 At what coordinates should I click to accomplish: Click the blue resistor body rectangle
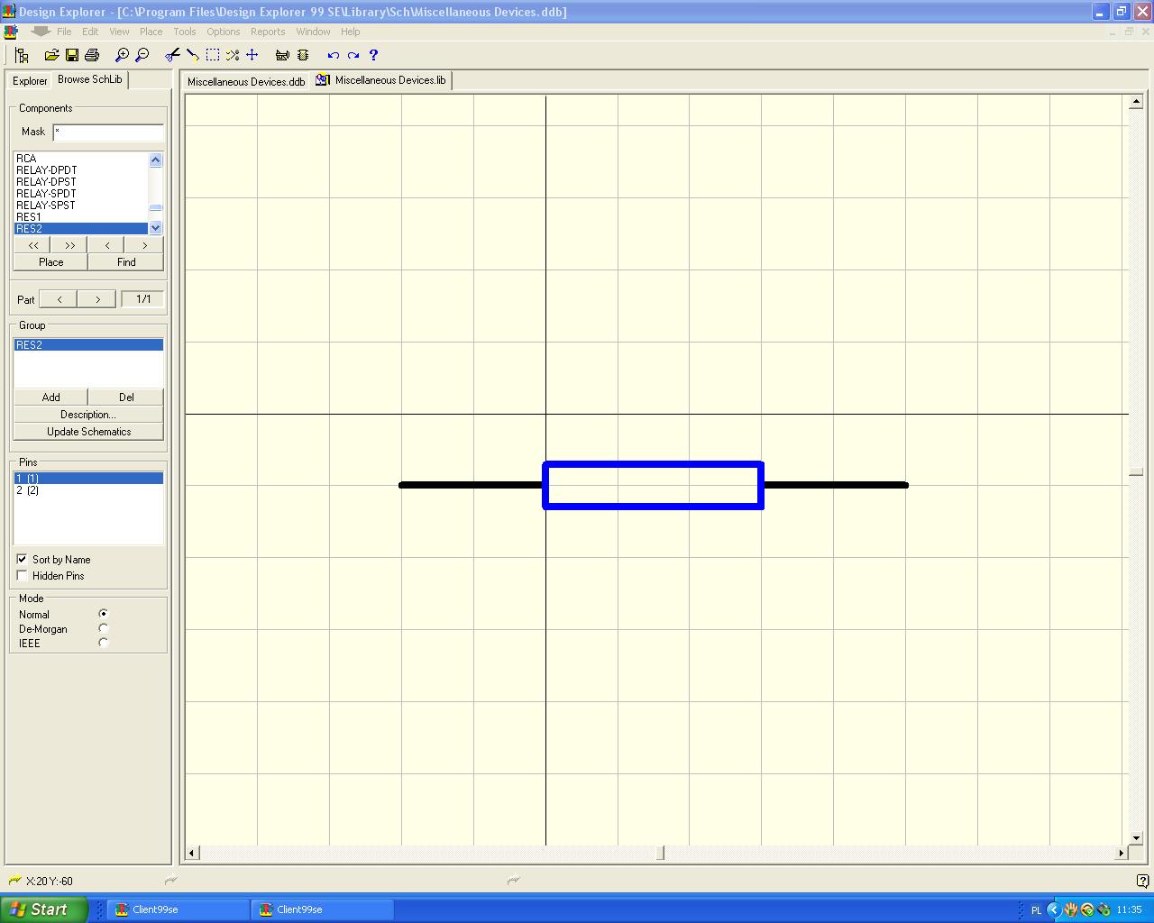(x=654, y=486)
